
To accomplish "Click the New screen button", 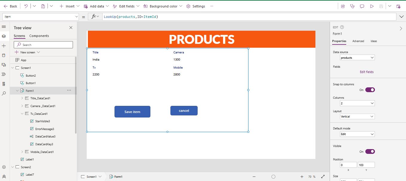I will [x=27, y=52].
